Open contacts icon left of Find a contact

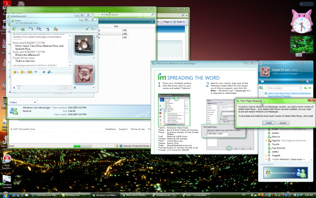(261, 88)
